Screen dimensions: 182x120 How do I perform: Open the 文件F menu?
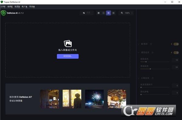point(3,7)
